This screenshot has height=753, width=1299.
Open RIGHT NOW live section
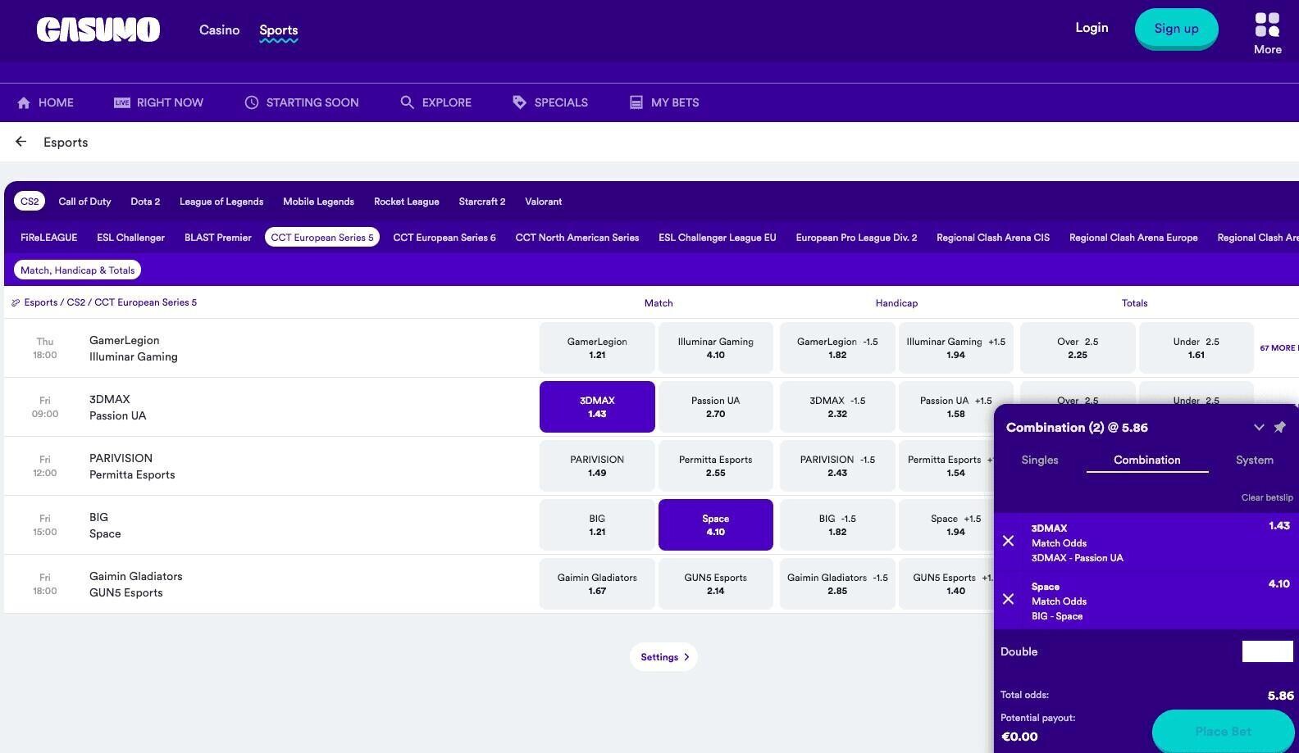tap(158, 102)
